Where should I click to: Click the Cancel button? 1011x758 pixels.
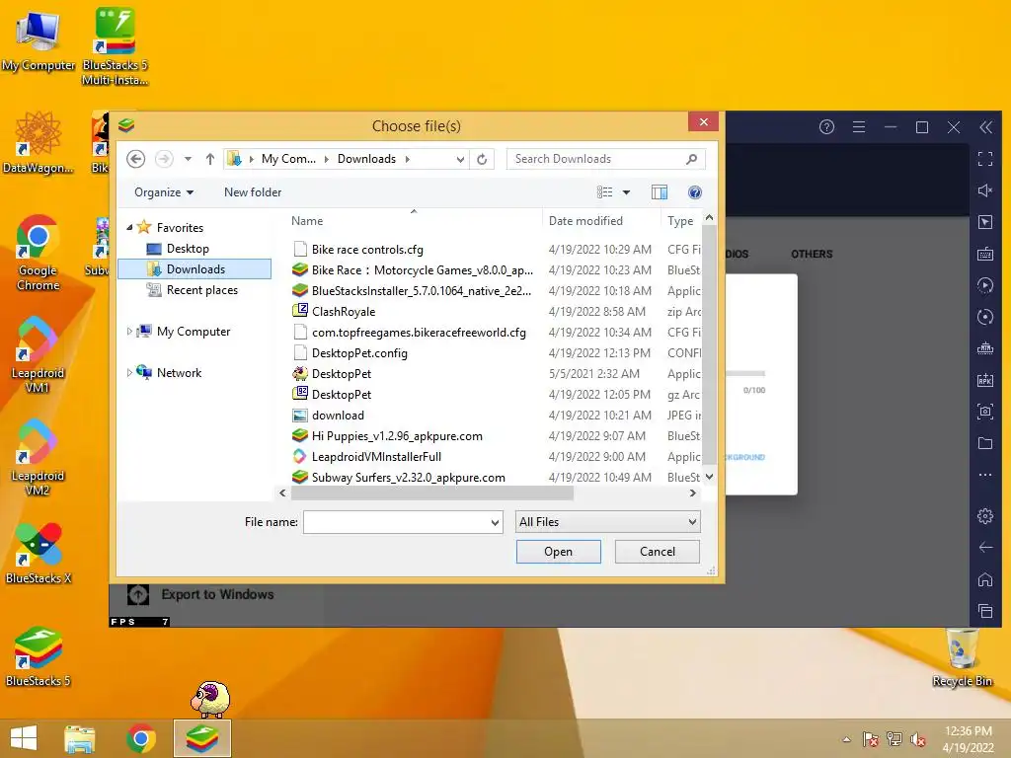657,552
